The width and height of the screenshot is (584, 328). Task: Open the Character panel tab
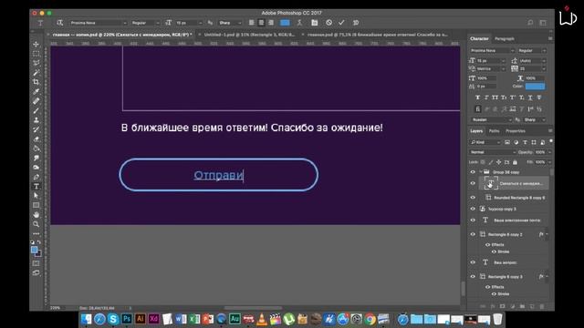[479, 38]
